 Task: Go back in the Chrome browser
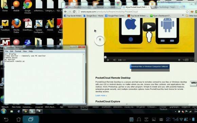(66, 12)
